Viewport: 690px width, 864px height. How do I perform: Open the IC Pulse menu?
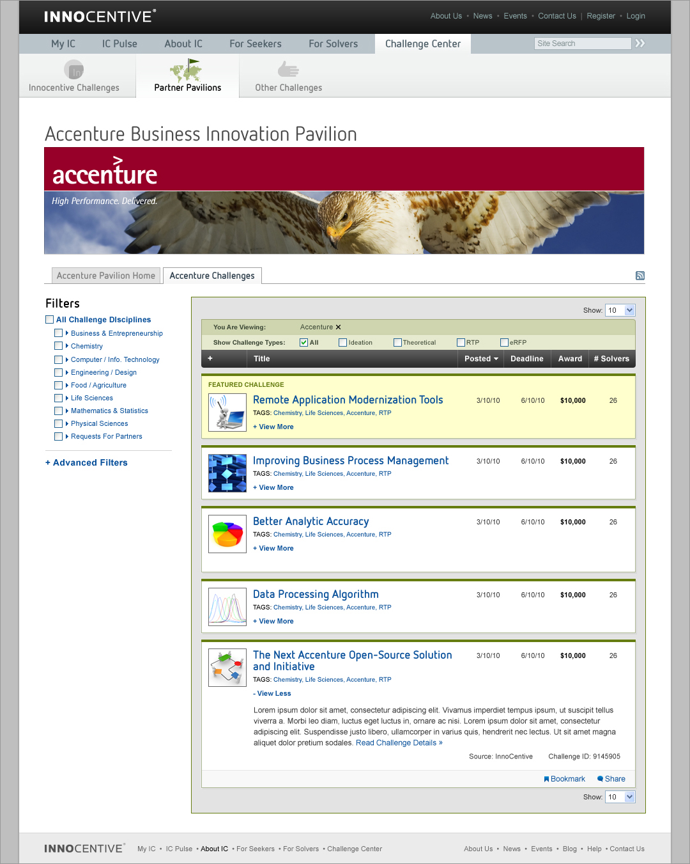(x=119, y=43)
